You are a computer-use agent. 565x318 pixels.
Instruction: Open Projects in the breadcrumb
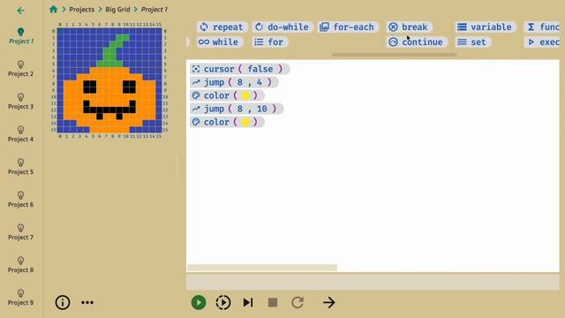point(81,10)
